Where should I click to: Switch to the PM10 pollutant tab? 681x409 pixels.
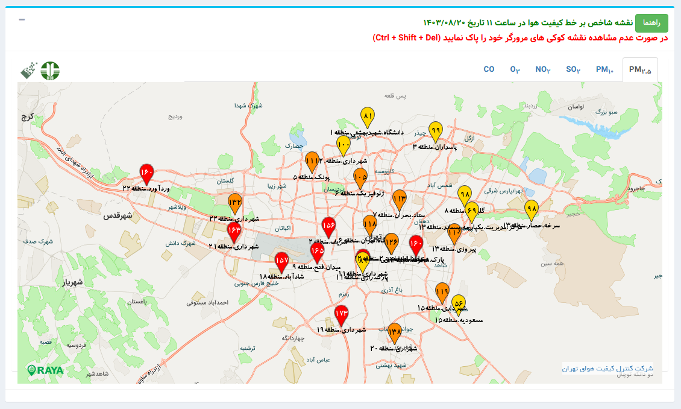click(604, 69)
